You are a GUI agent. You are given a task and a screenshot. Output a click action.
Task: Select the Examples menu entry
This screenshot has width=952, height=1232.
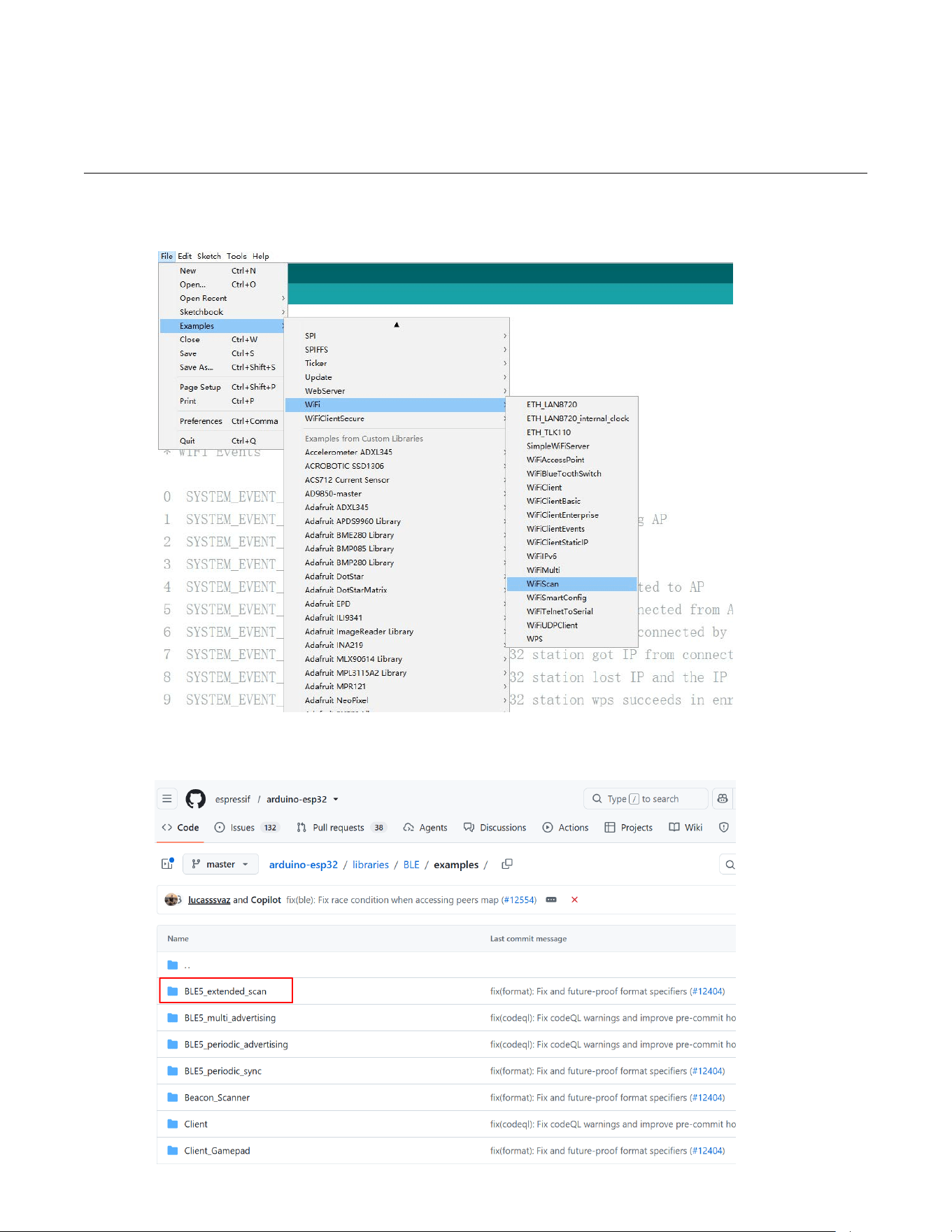pyautogui.click(x=222, y=326)
